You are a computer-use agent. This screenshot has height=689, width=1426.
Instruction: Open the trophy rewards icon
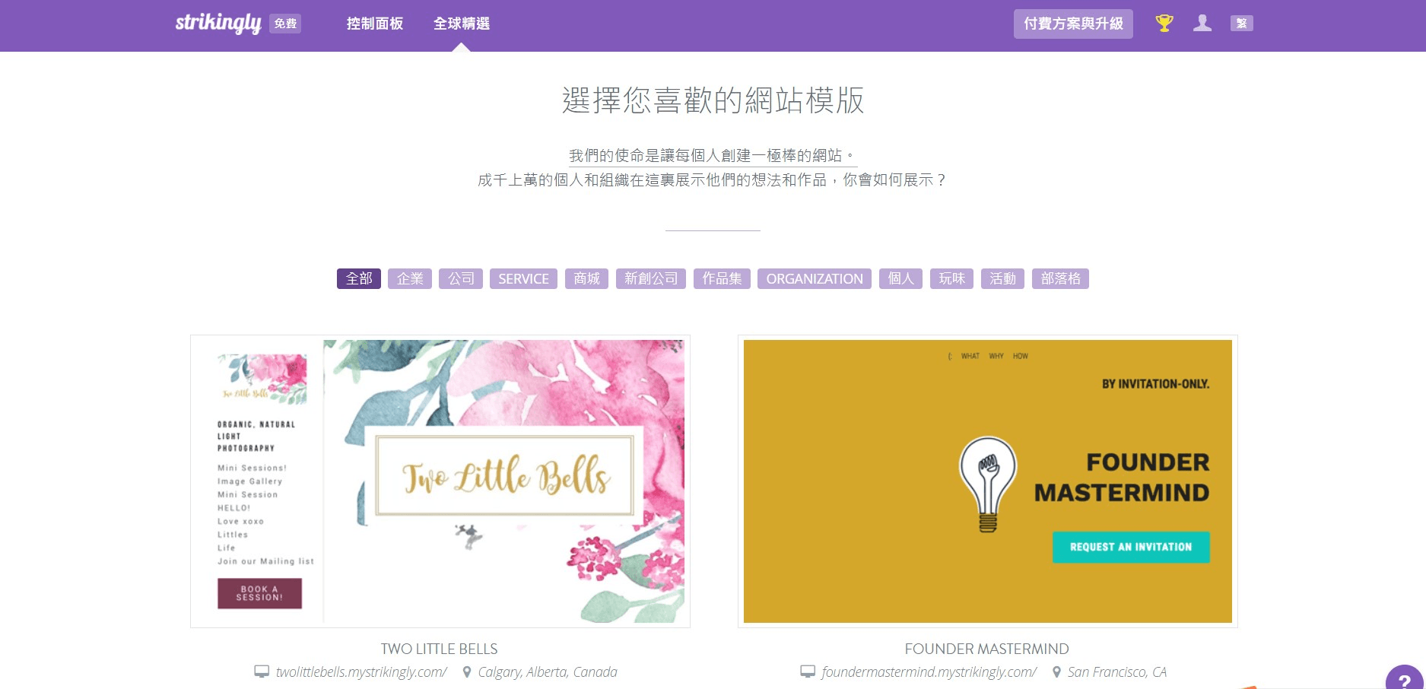[x=1164, y=24]
